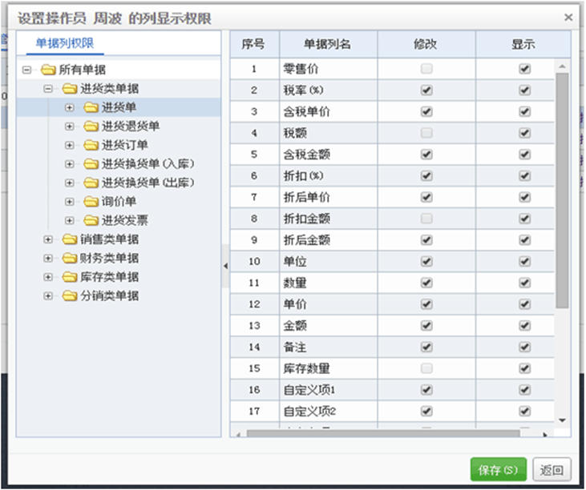
Task: Click the folder icon for 分销类单据
Action: pos(70,295)
